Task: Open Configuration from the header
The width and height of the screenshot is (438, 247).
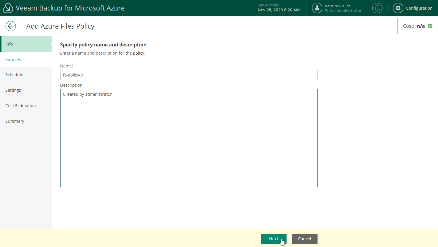Action: (419, 8)
